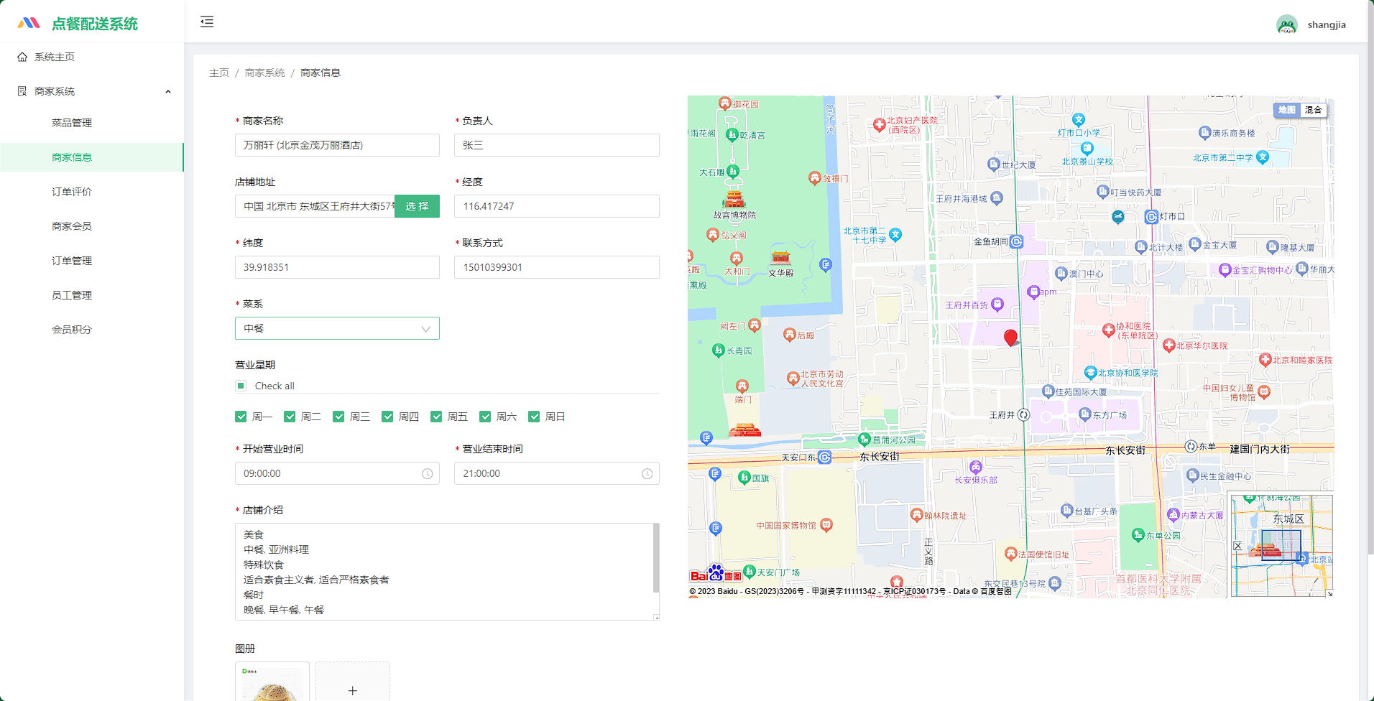Click the 天安门东 subway station icon
The image size is (1374, 701).
tap(825, 458)
